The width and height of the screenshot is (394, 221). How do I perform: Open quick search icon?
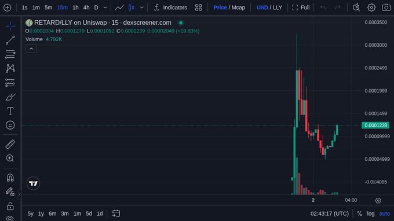click(356, 8)
